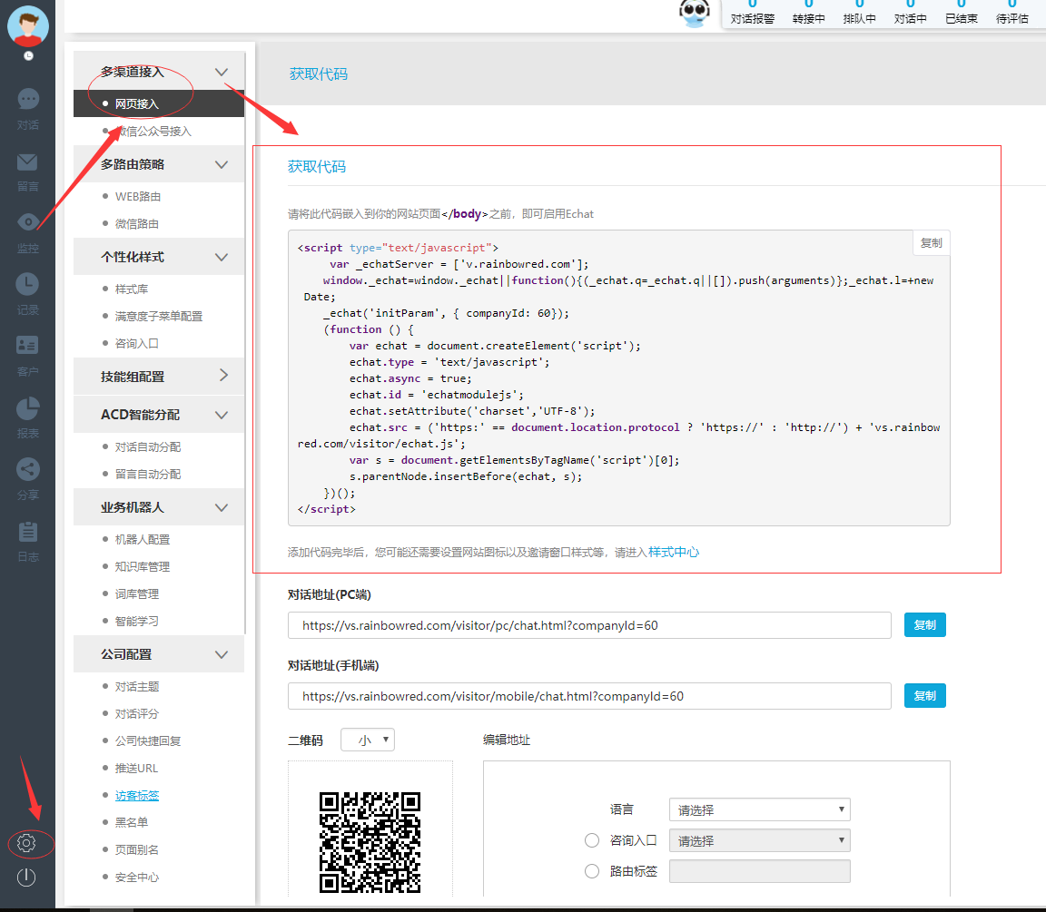Open 留言自动分配 menu item
Screen dimensions: 1046x912
(147, 474)
